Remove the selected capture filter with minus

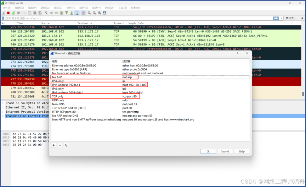coord(60,145)
